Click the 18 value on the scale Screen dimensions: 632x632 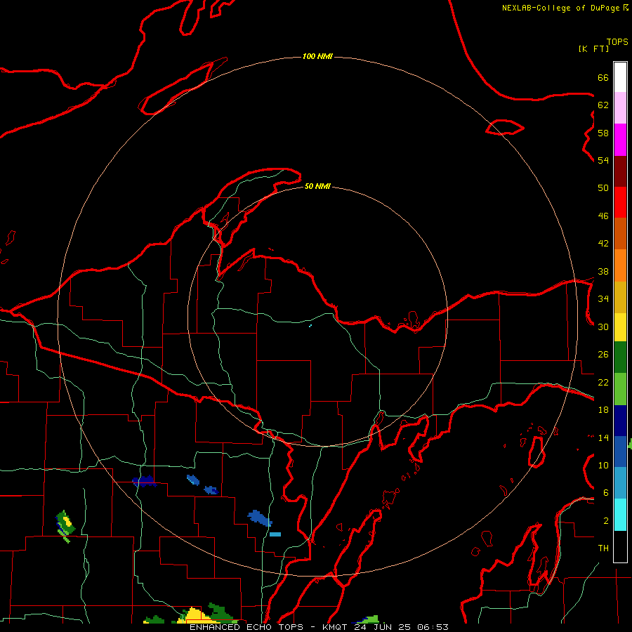point(603,410)
